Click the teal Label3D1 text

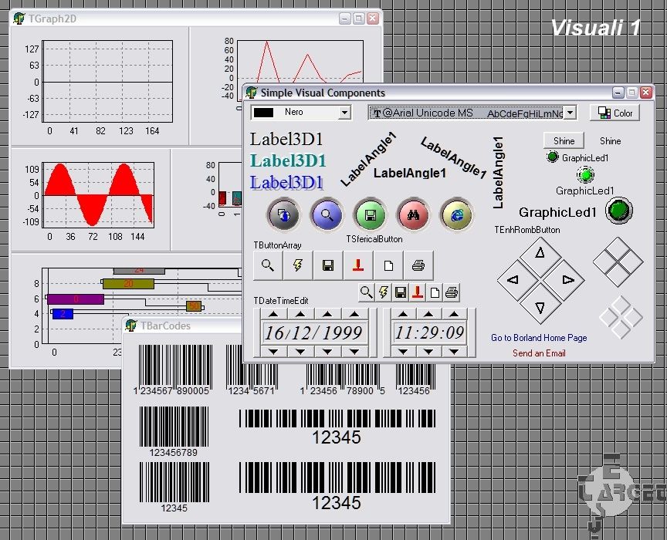pyautogui.click(x=288, y=160)
